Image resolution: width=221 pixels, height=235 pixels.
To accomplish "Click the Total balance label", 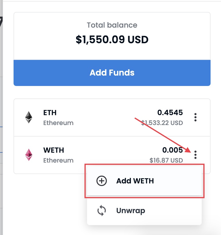I will point(112,25).
